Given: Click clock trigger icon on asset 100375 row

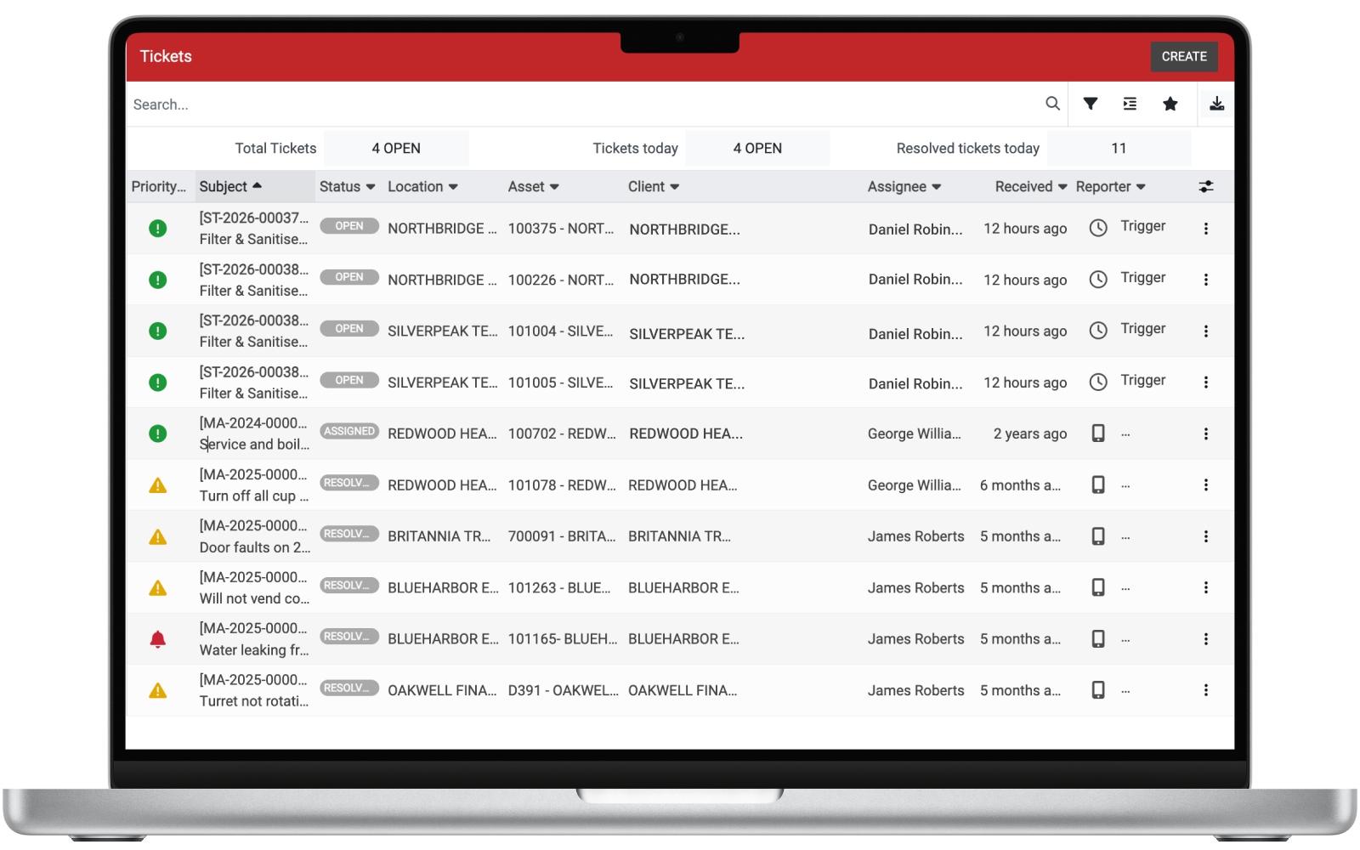Looking at the screenshot, I should click(1098, 228).
